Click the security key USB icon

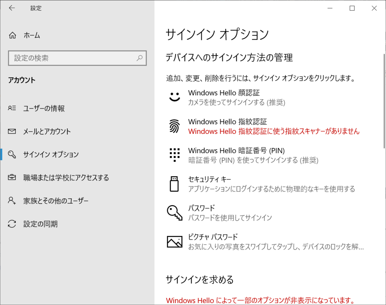pos(174,184)
